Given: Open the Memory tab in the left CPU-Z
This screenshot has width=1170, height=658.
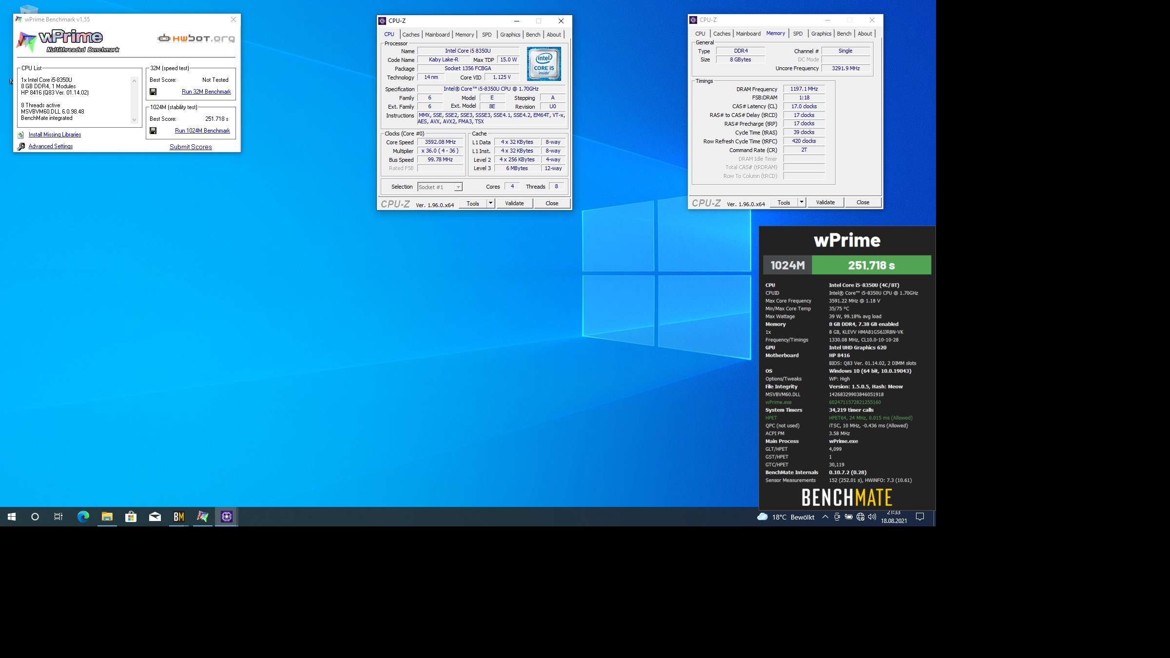Looking at the screenshot, I should click(465, 35).
